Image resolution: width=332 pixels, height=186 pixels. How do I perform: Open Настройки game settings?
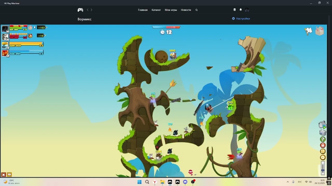pos(241,19)
